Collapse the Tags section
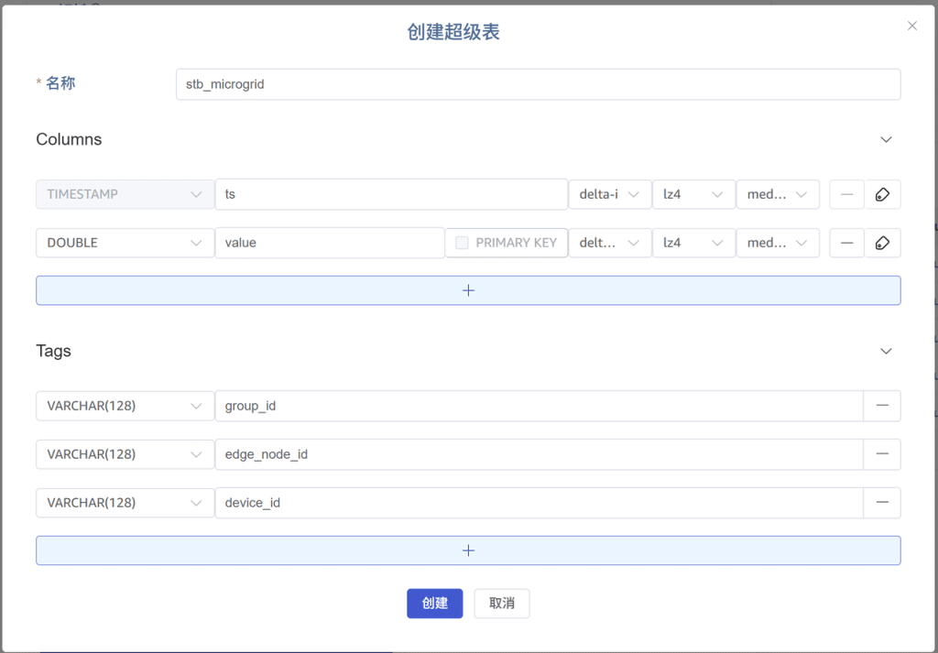This screenshot has height=653, width=938. (x=886, y=351)
